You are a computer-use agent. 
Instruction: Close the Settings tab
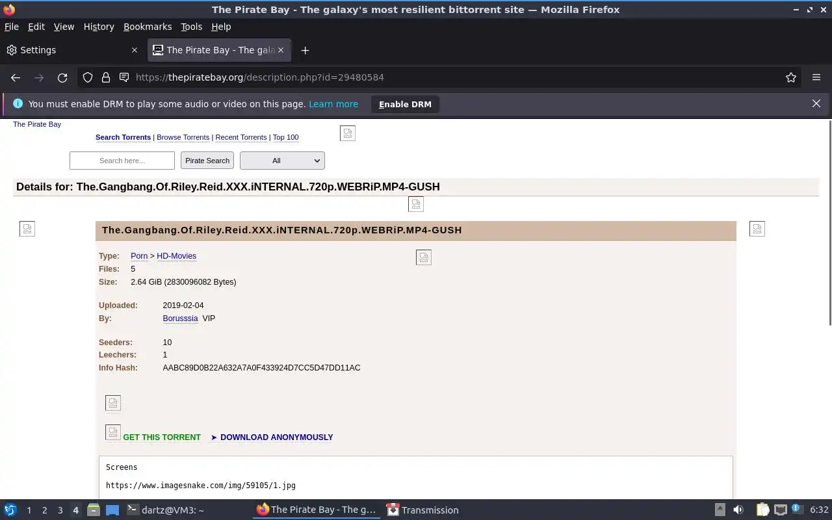point(135,50)
